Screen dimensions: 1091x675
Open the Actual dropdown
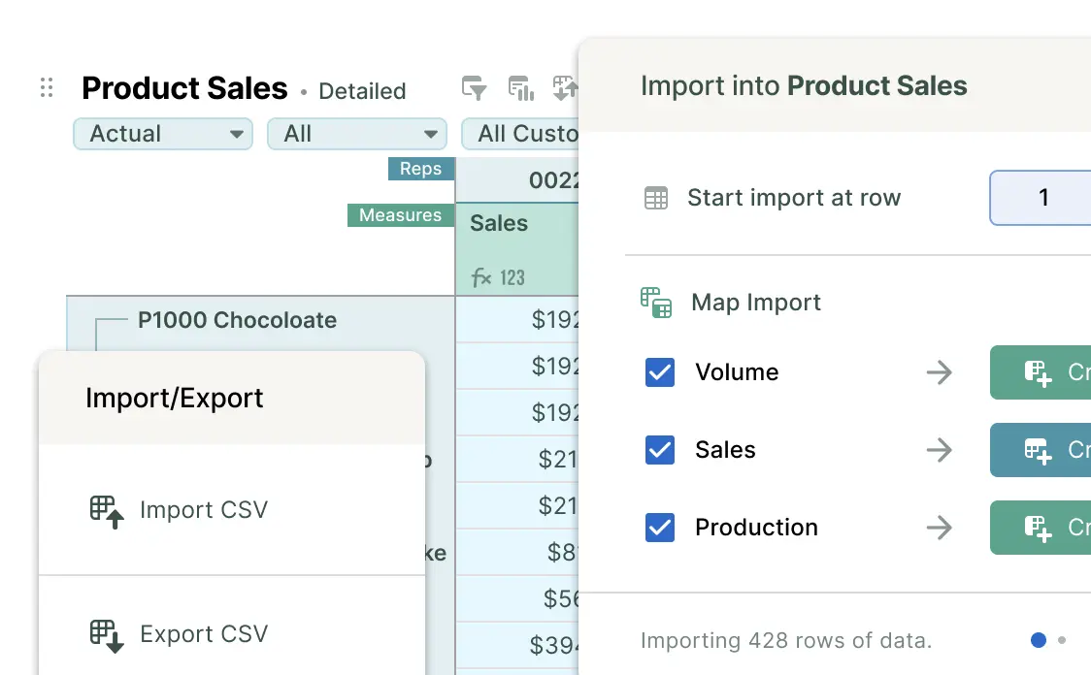coord(163,134)
